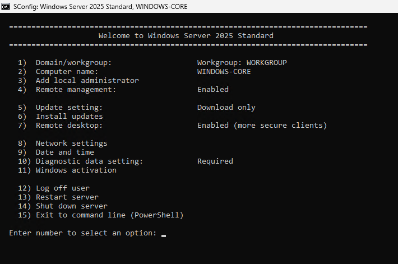Image resolution: width=398 pixels, height=264 pixels.
Task: Click the 'Download only' update value
Action: tap(226, 108)
